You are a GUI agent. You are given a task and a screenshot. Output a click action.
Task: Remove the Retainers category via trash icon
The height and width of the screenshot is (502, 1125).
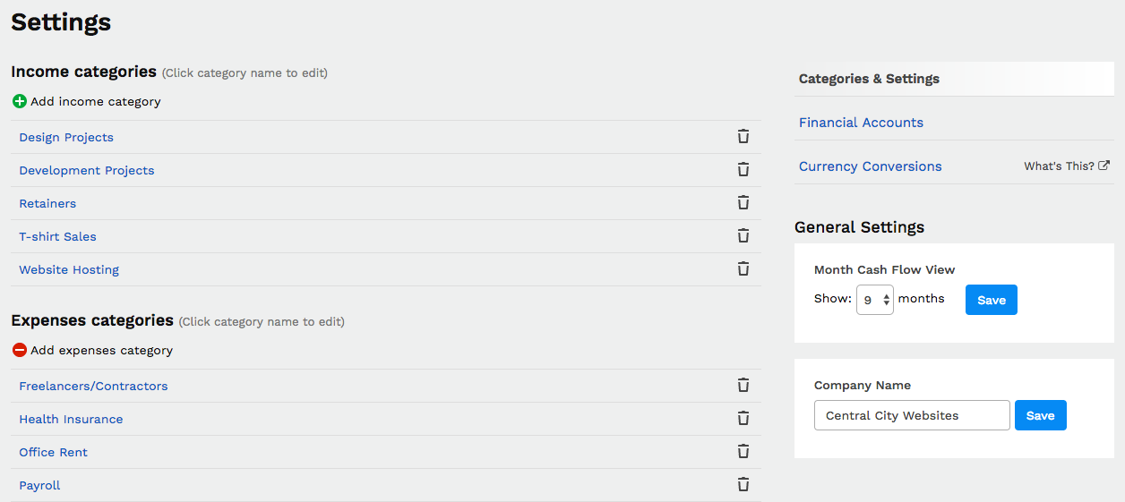point(743,203)
